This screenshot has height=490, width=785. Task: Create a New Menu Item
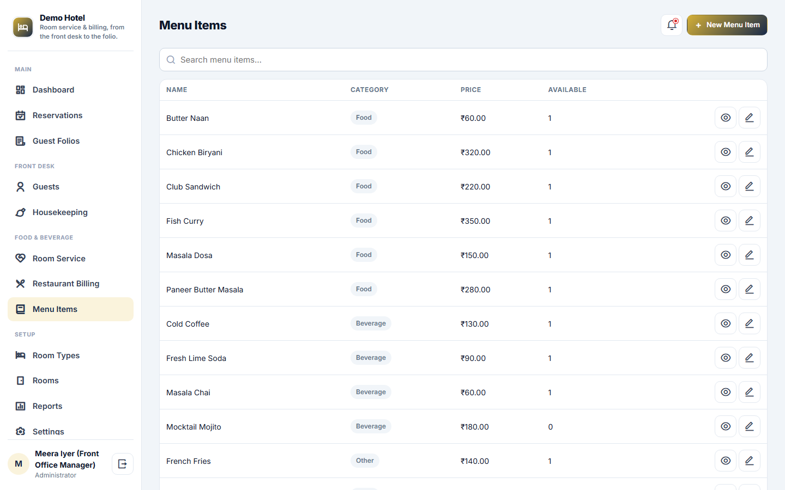pos(727,25)
